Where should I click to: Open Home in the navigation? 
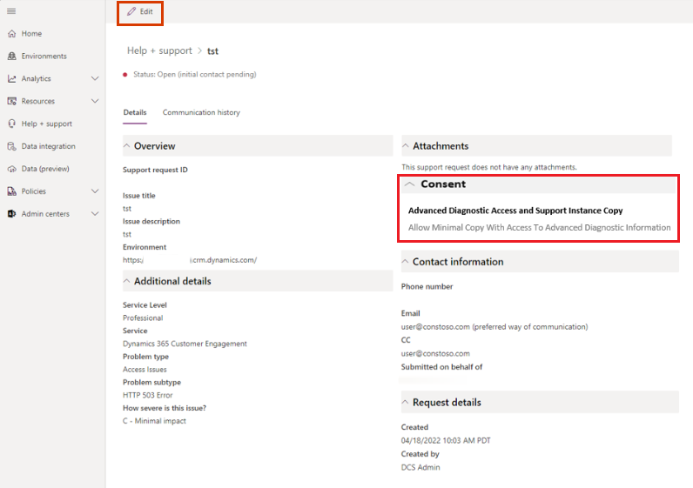[31, 34]
